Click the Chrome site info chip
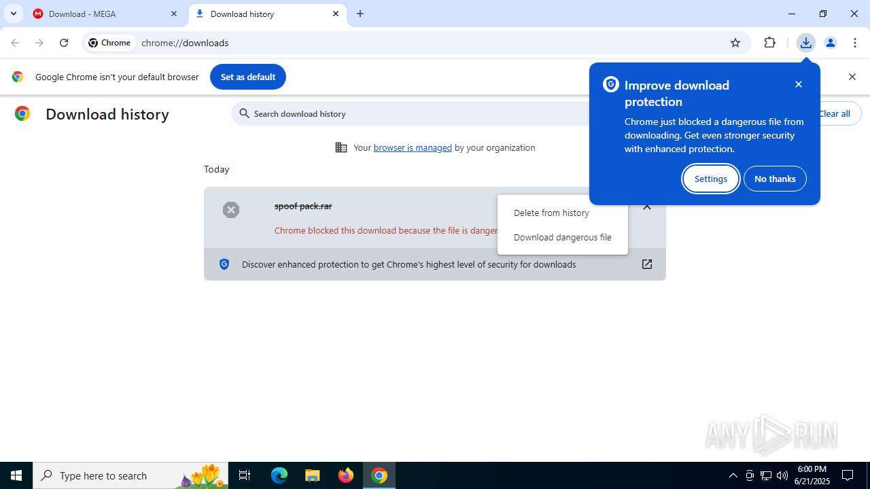 (109, 43)
